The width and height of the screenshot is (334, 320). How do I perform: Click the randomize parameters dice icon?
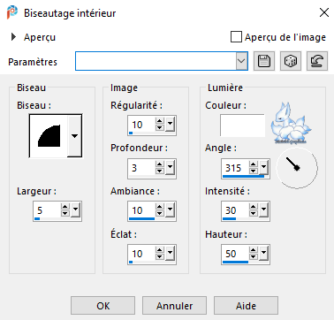pyautogui.click(x=291, y=61)
